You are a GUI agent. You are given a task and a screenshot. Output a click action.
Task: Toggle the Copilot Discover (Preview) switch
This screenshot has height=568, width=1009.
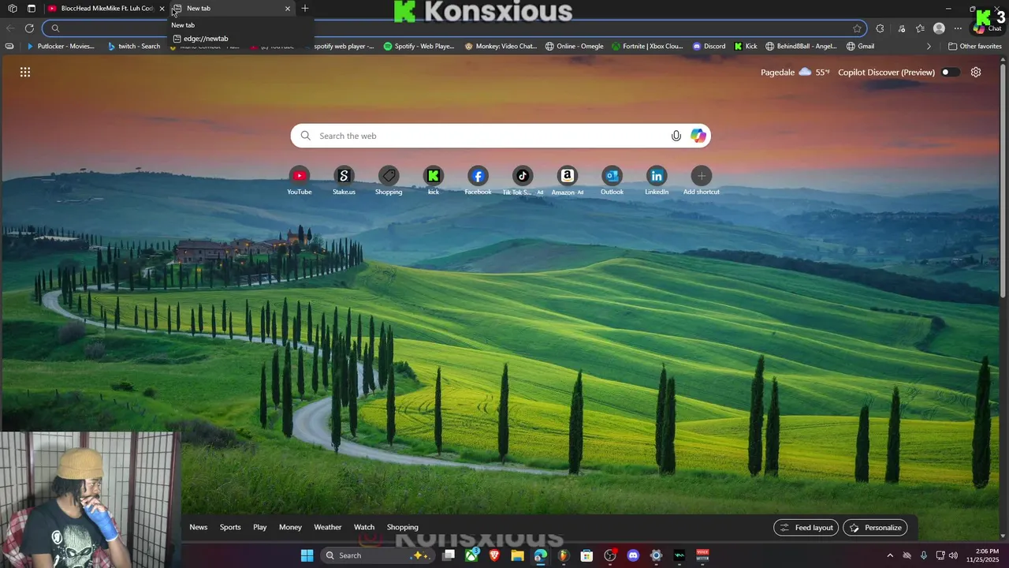point(951,72)
